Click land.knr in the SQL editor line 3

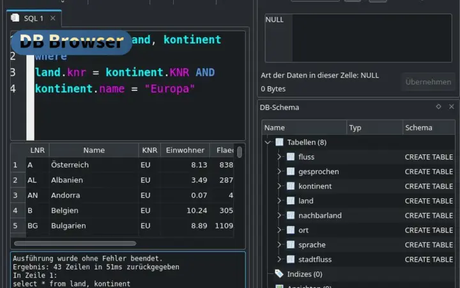(x=61, y=72)
